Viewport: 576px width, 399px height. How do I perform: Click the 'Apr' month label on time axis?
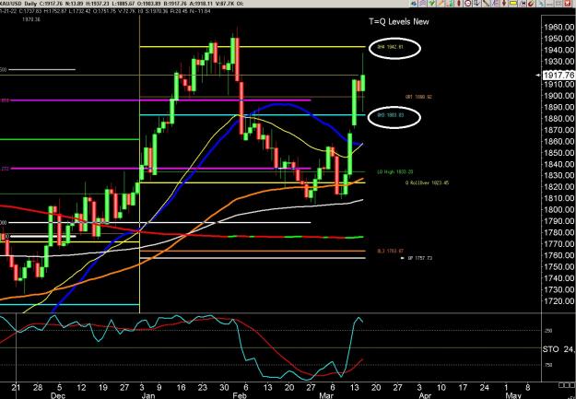point(425,395)
